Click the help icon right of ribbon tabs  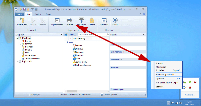click(144, 14)
